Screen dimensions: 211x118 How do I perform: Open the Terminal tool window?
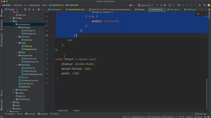(30, 114)
